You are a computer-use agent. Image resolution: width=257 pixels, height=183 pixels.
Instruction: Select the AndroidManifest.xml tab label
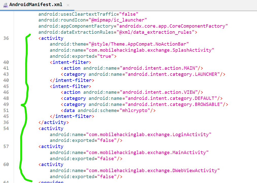pos(36,5)
